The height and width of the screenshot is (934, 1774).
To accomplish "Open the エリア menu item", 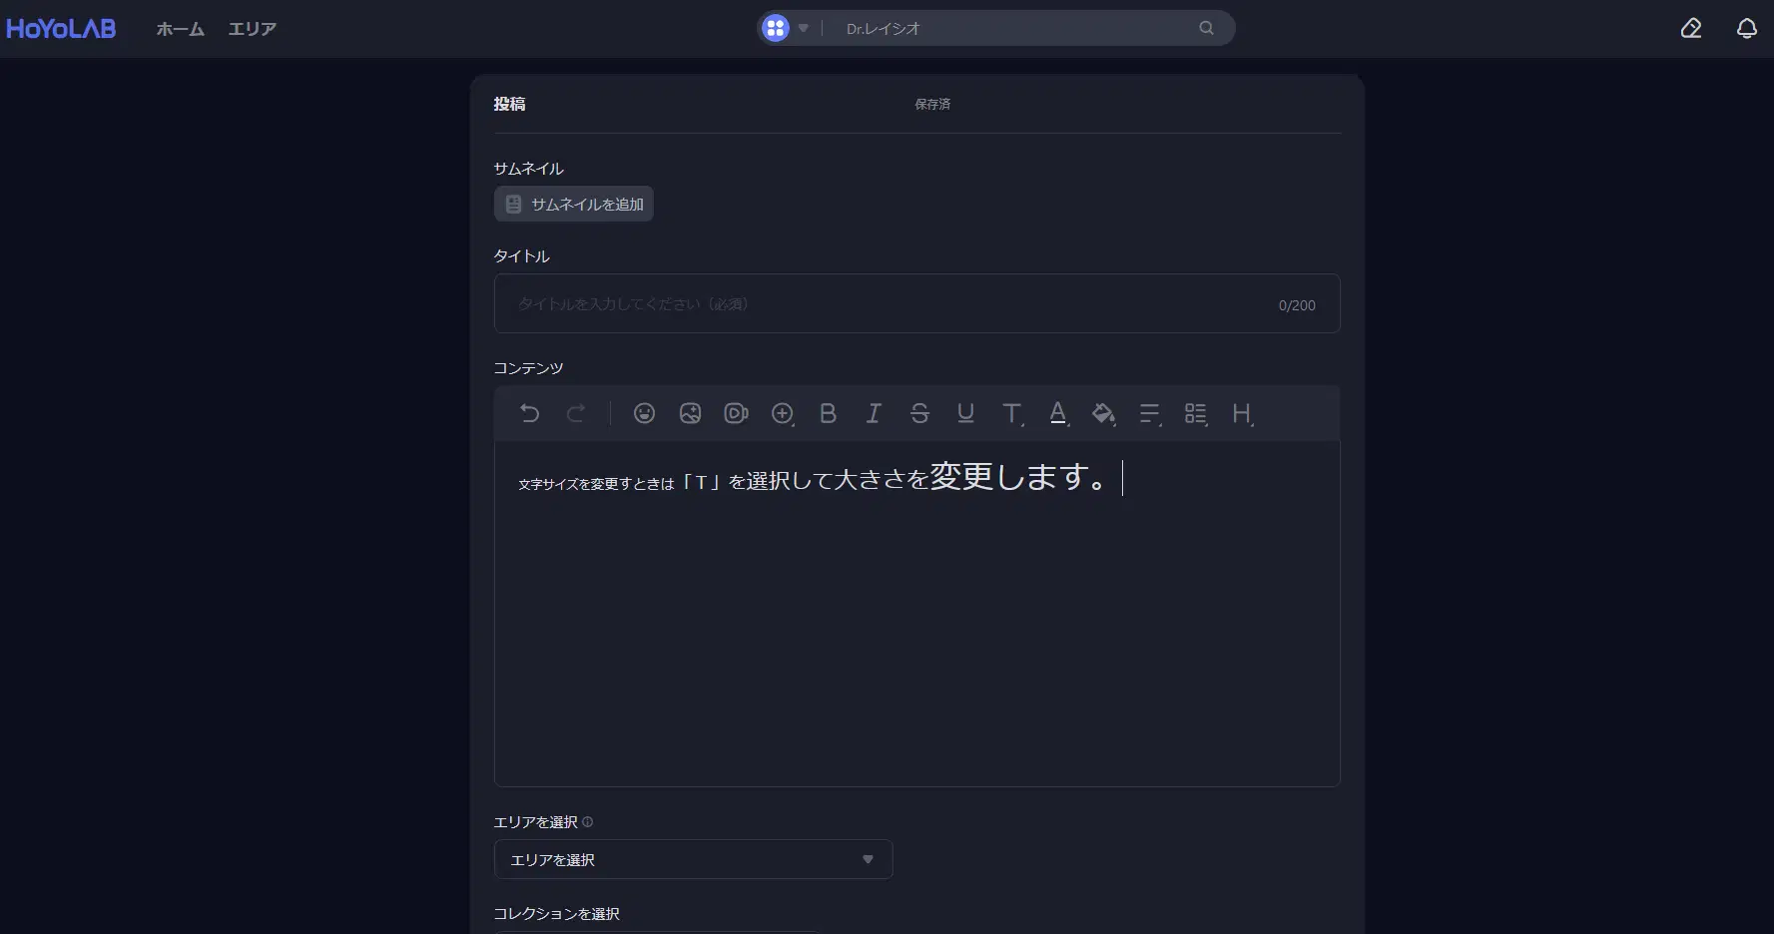I will (x=252, y=29).
